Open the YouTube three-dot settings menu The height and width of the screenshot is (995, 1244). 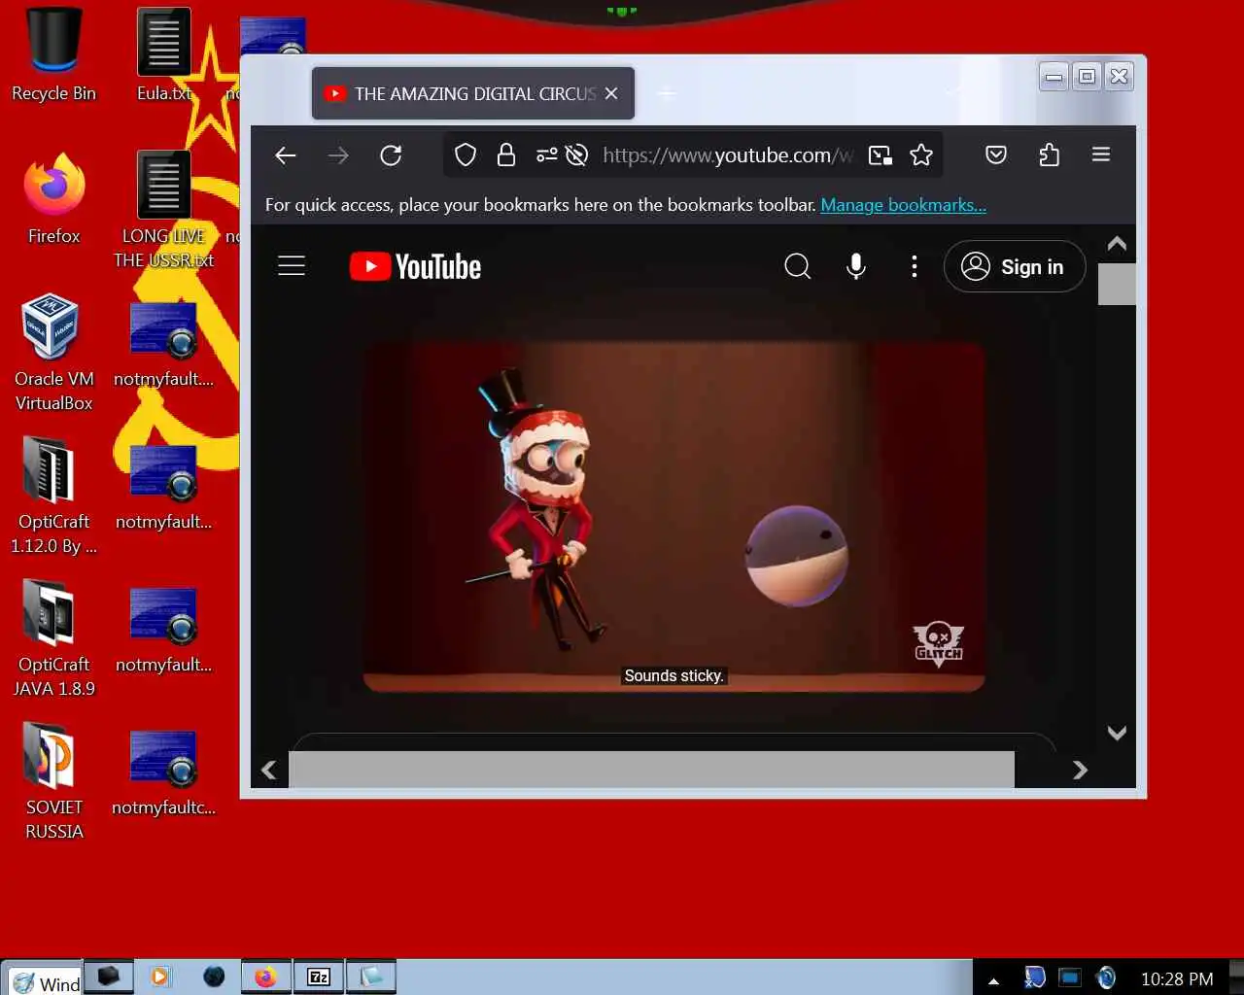pyautogui.click(x=914, y=266)
